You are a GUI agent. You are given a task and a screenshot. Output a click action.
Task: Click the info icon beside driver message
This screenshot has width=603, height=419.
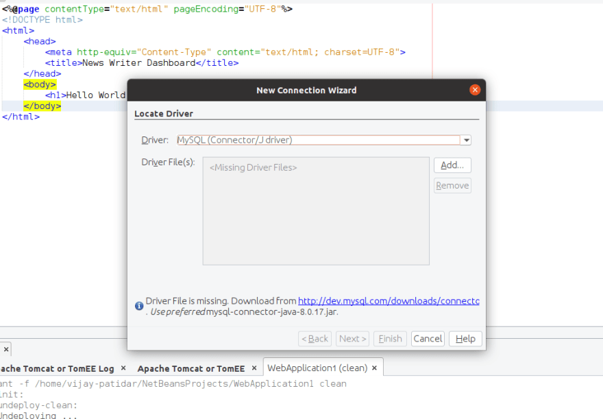click(x=139, y=306)
